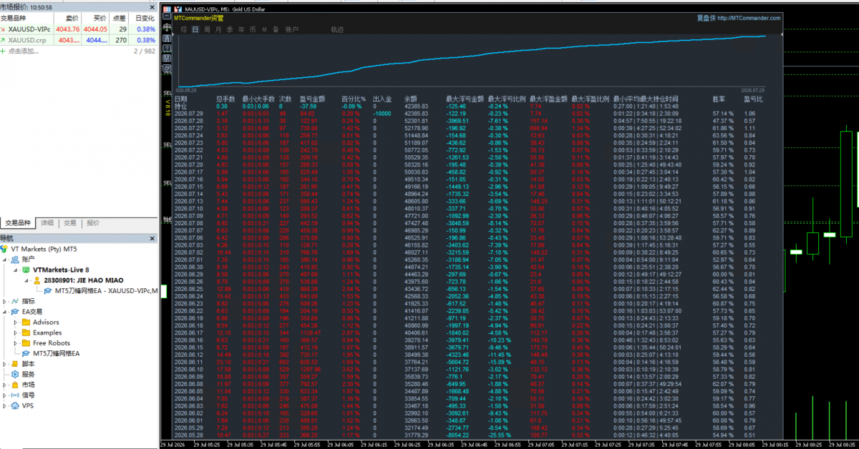The image size is (859, 449).
Task: Click the Free Robots folder icon
Action: pos(26,343)
